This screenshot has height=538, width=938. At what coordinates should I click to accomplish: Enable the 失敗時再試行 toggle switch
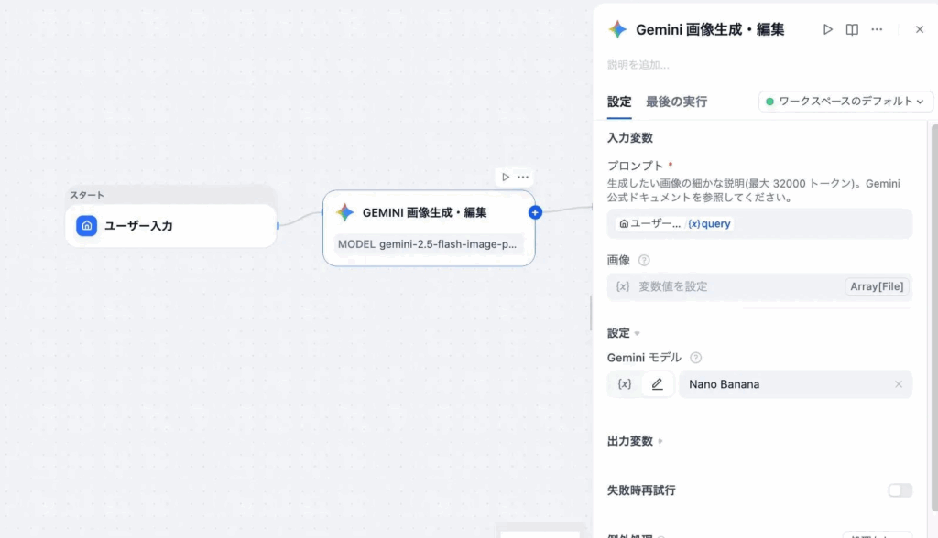900,490
